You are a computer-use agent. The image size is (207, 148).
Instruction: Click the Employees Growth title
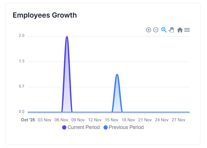click(45, 15)
